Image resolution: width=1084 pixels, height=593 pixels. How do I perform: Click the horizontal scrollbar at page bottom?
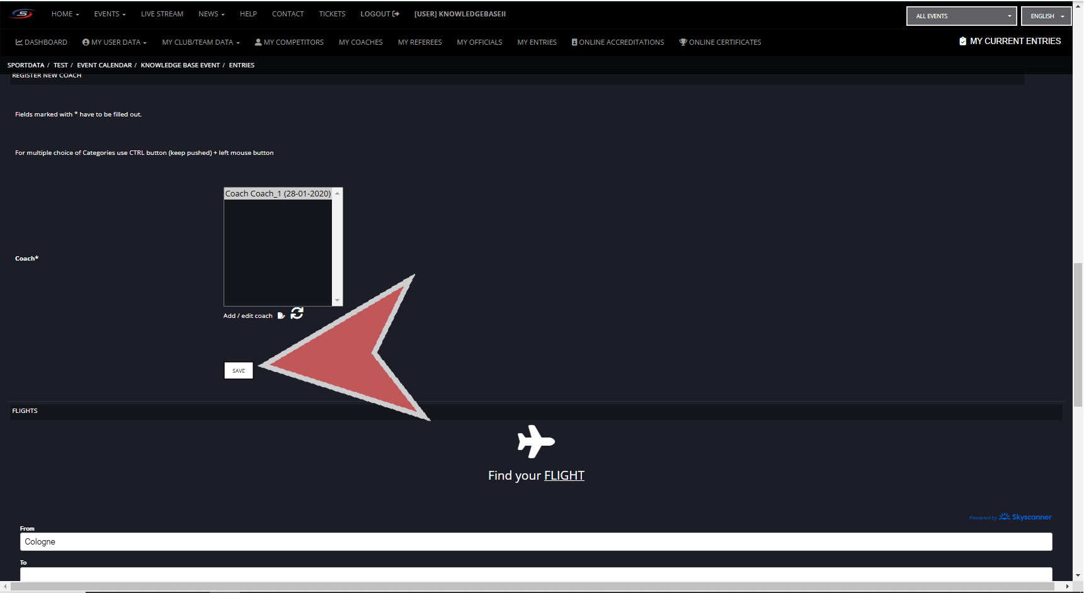532,586
